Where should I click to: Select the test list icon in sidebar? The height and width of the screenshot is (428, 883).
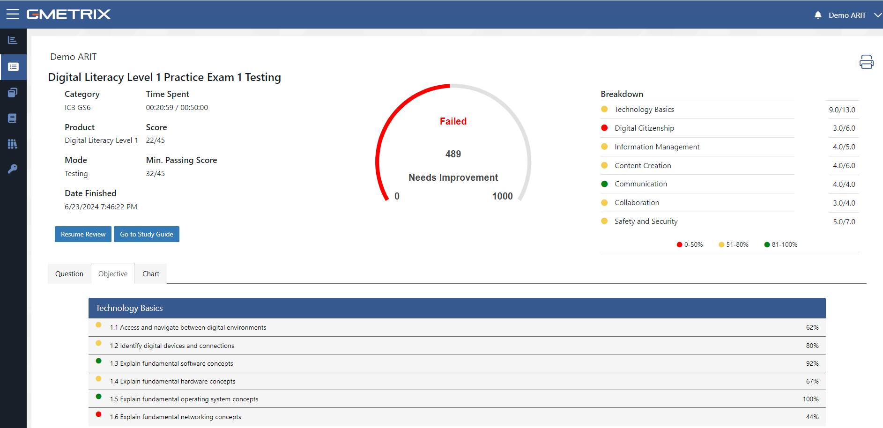point(13,67)
